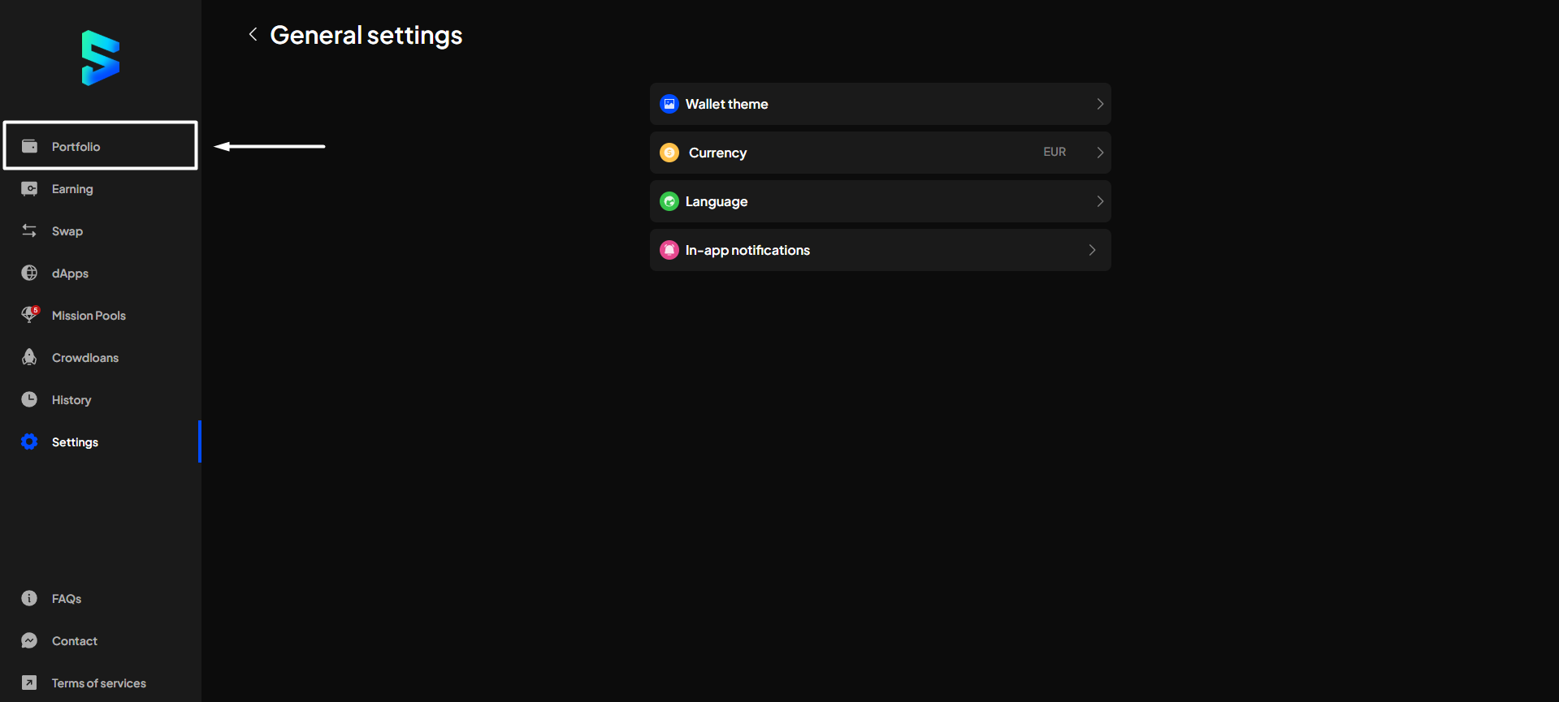This screenshot has width=1559, height=702.
Task: Click the Crowdloans rocket icon
Action: [29, 357]
